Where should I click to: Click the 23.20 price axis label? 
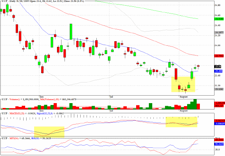217,85
